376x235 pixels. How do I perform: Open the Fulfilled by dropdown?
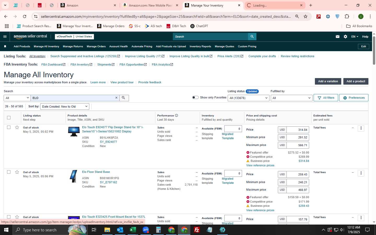[x=291, y=98]
